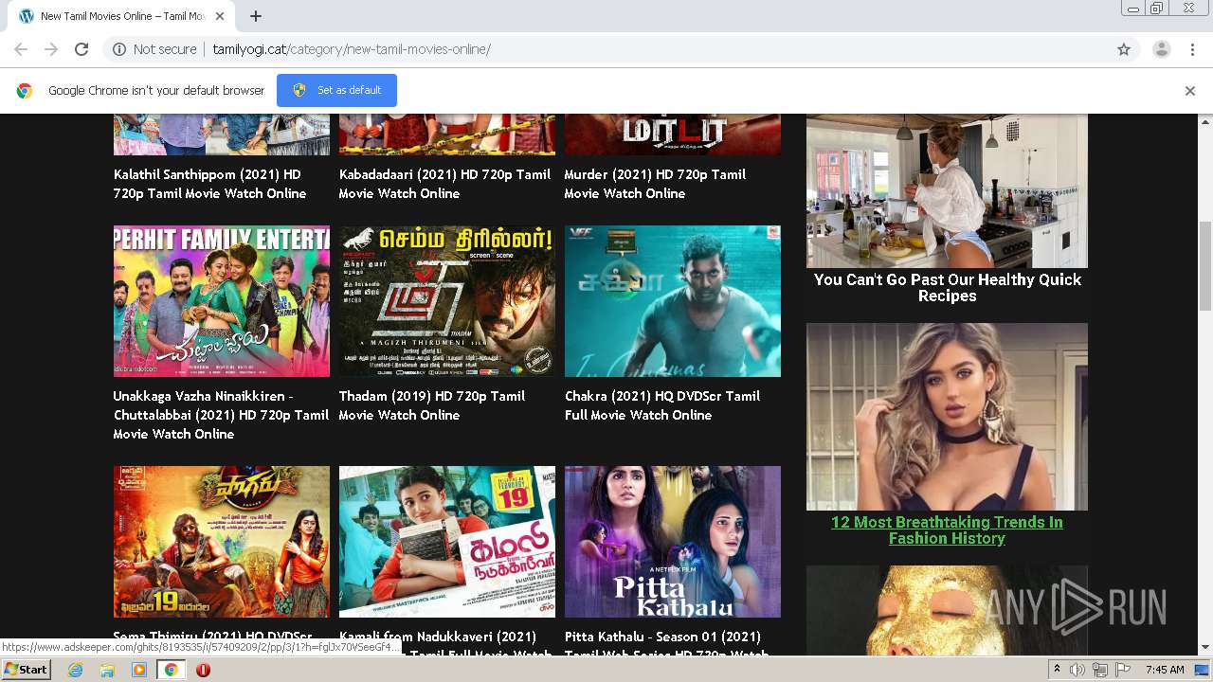Open Murder (2021) HD 720p movie link
1213x682 pixels.
point(655,184)
